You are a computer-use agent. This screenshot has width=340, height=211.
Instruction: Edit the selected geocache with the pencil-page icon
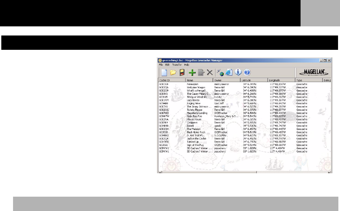click(x=201, y=72)
